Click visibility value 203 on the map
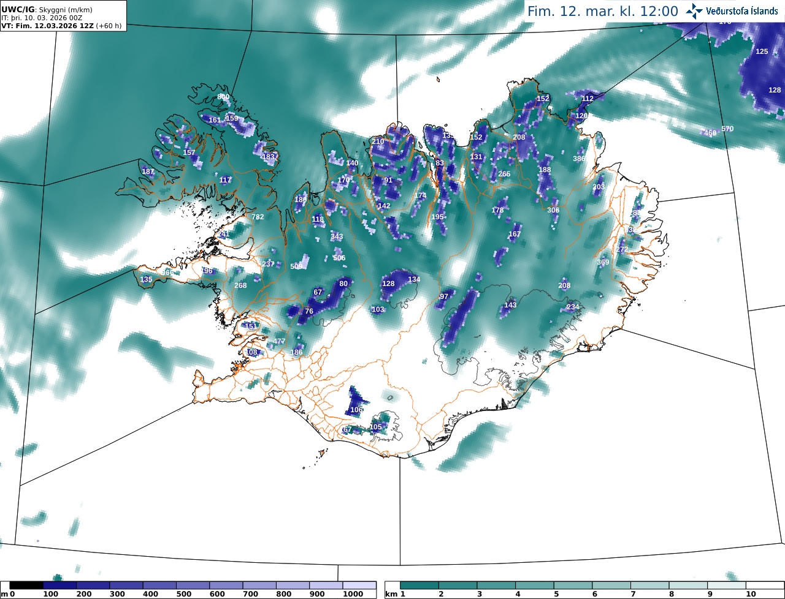The height and width of the screenshot is (599, 785). click(599, 187)
